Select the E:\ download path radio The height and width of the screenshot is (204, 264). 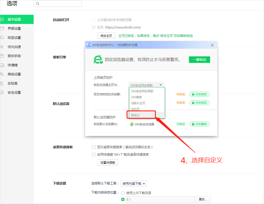pos(123,199)
